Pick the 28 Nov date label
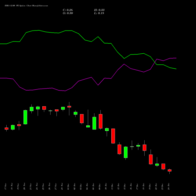Screen dimensions: 196x196 pos(62,187)
